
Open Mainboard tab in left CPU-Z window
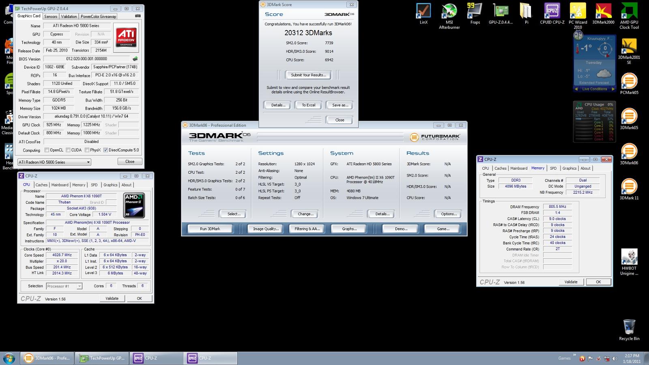coord(60,185)
